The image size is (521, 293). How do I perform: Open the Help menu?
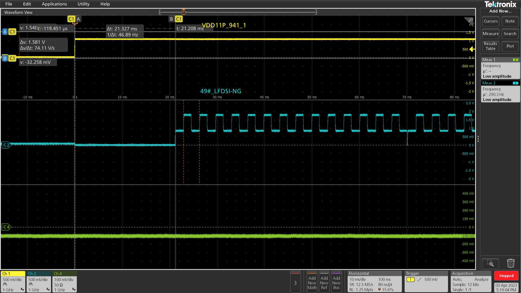pos(105,4)
